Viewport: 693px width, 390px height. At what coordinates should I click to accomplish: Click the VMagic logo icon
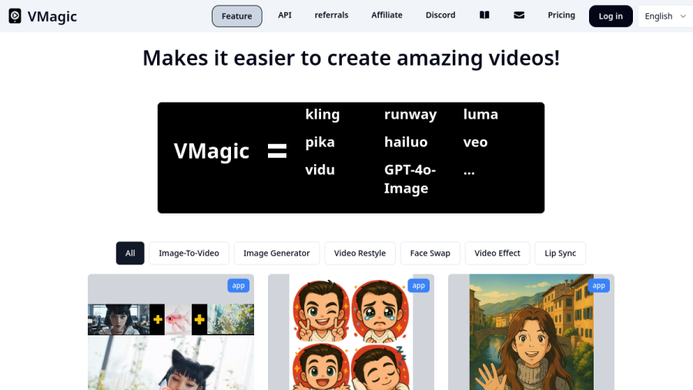click(15, 16)
